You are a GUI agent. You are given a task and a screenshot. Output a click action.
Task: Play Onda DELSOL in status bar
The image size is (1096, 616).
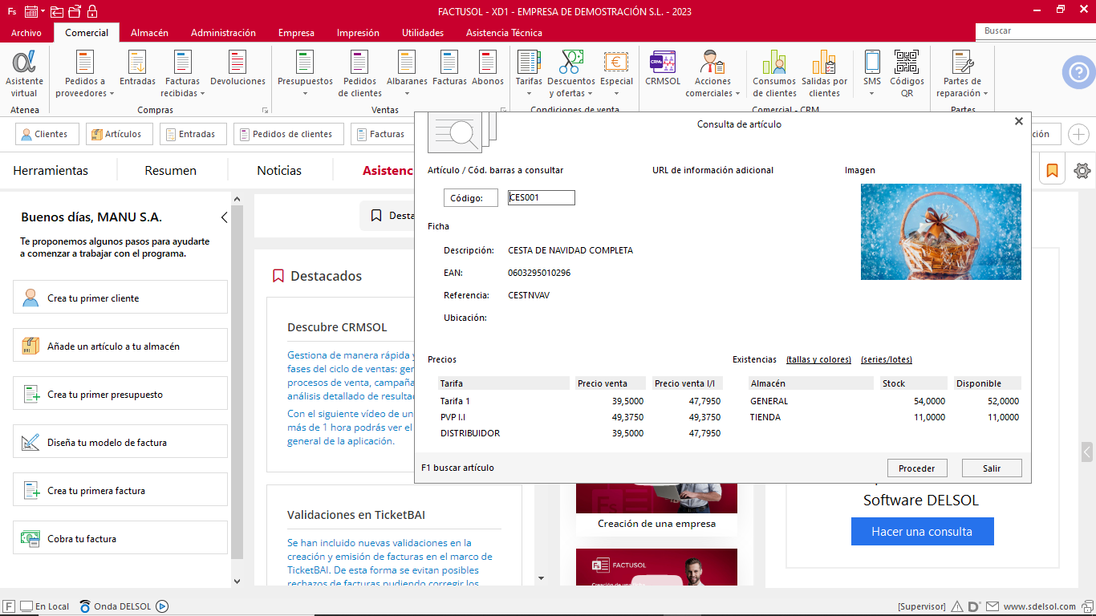click(162, 606)
